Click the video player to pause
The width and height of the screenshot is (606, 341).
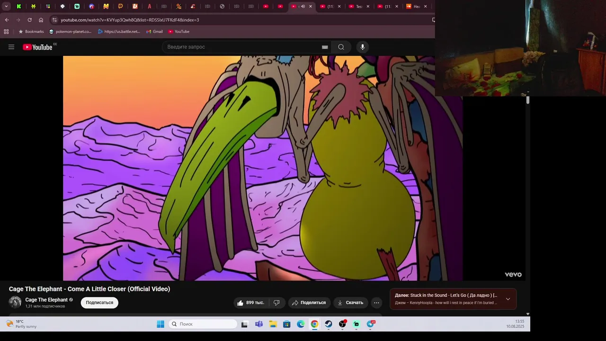click(263, 168)
